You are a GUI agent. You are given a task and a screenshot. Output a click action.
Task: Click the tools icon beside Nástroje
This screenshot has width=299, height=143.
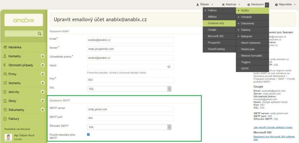[x=223, y=5]
